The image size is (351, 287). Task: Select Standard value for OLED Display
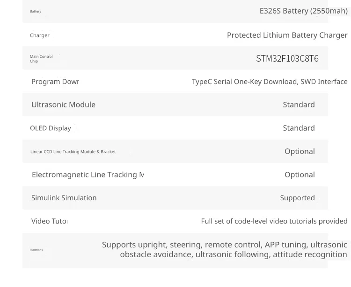pos(299,128)
